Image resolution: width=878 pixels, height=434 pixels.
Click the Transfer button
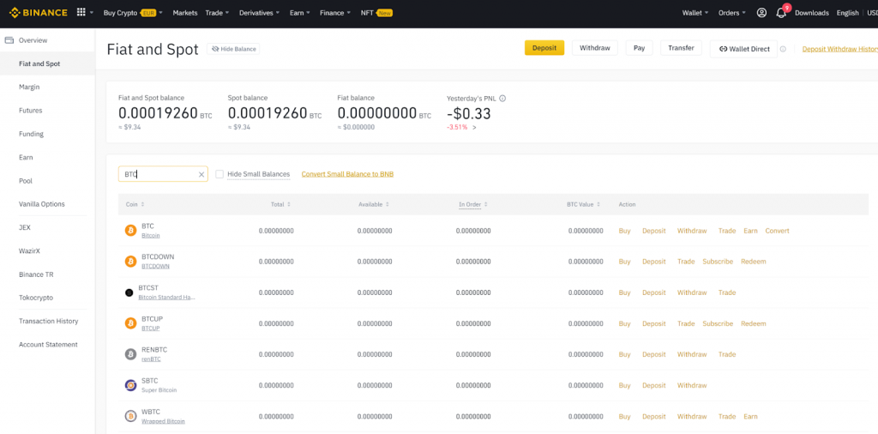[681, 48]
